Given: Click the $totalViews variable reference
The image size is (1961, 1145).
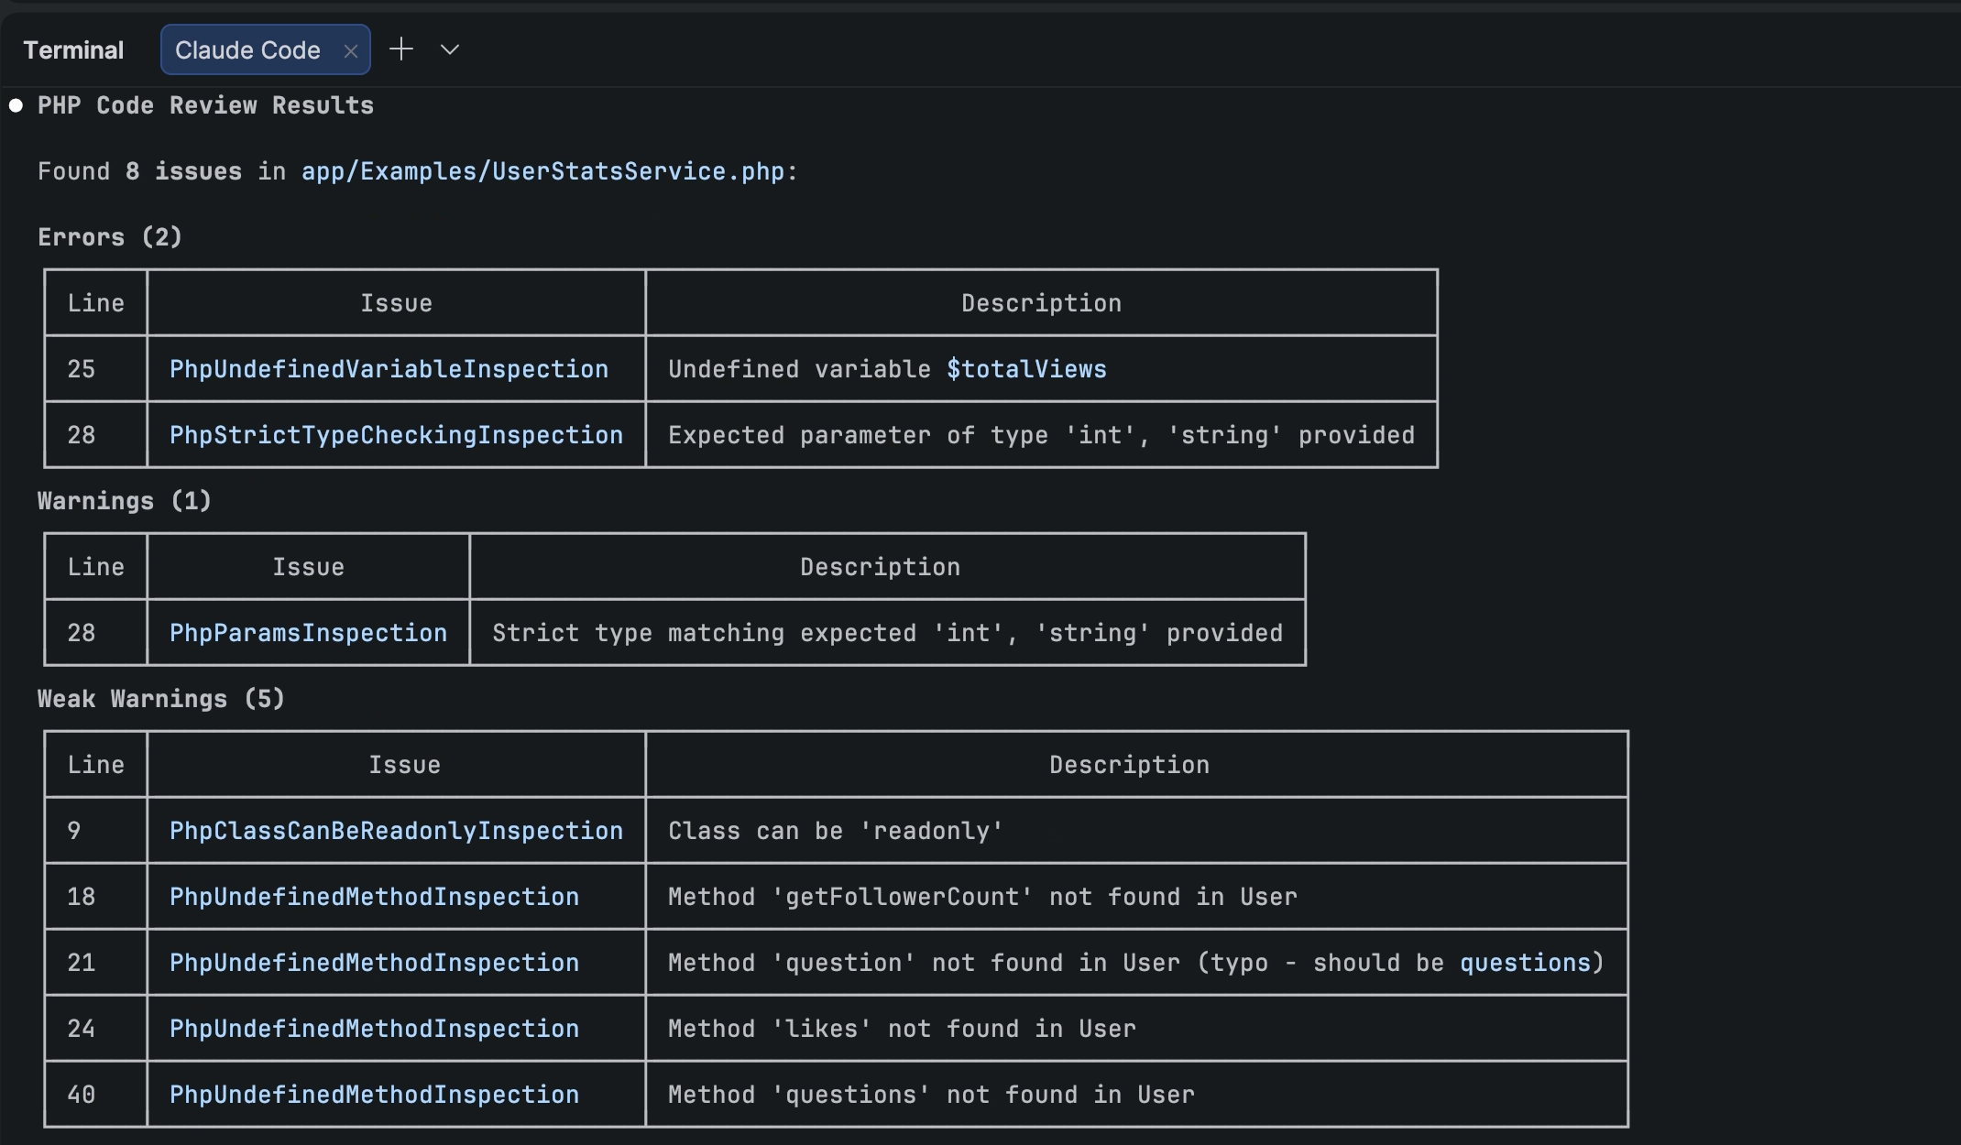Looking at the screenshot, I should coord(1026,369).
